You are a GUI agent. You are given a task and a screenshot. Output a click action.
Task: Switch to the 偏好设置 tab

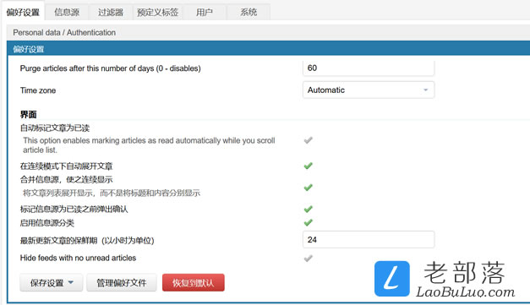click(x=23, y=12)
